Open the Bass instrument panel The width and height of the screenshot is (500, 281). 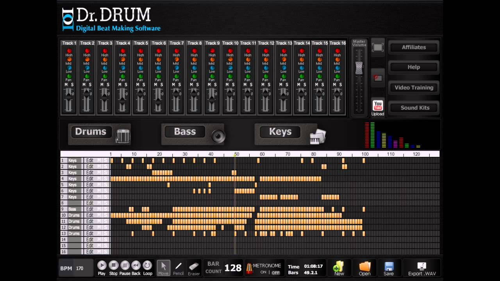[185, 132]
